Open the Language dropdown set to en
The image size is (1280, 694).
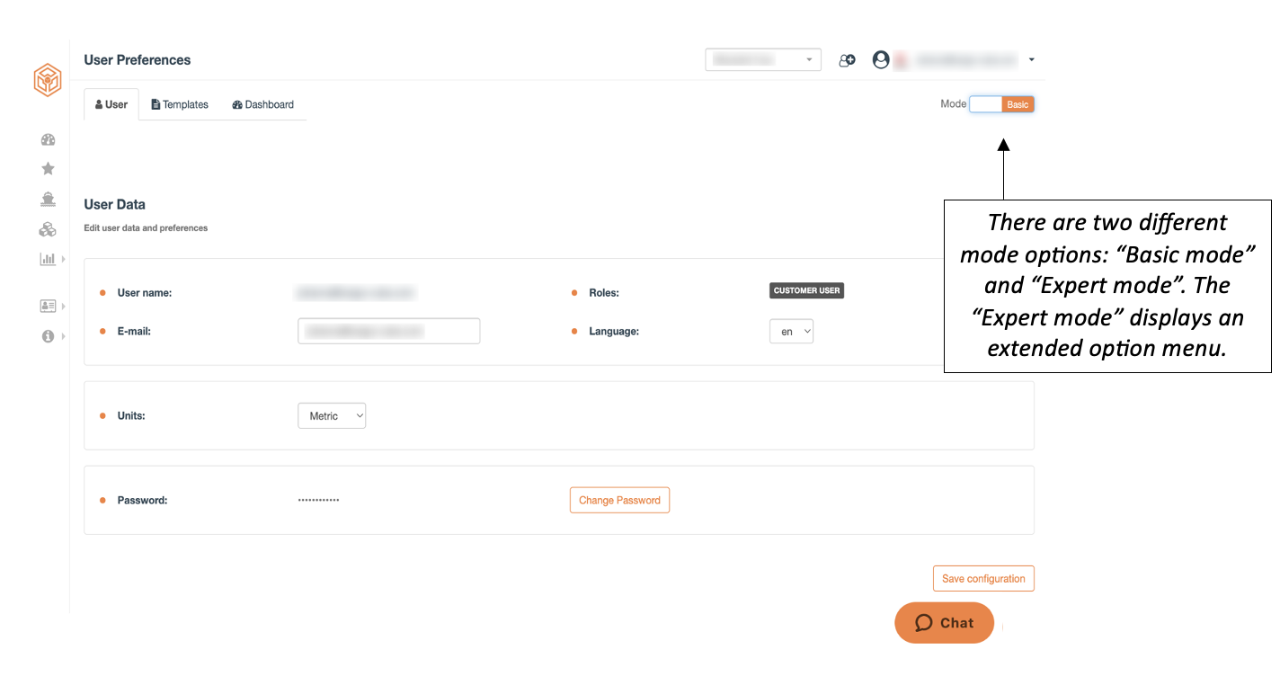791,332
